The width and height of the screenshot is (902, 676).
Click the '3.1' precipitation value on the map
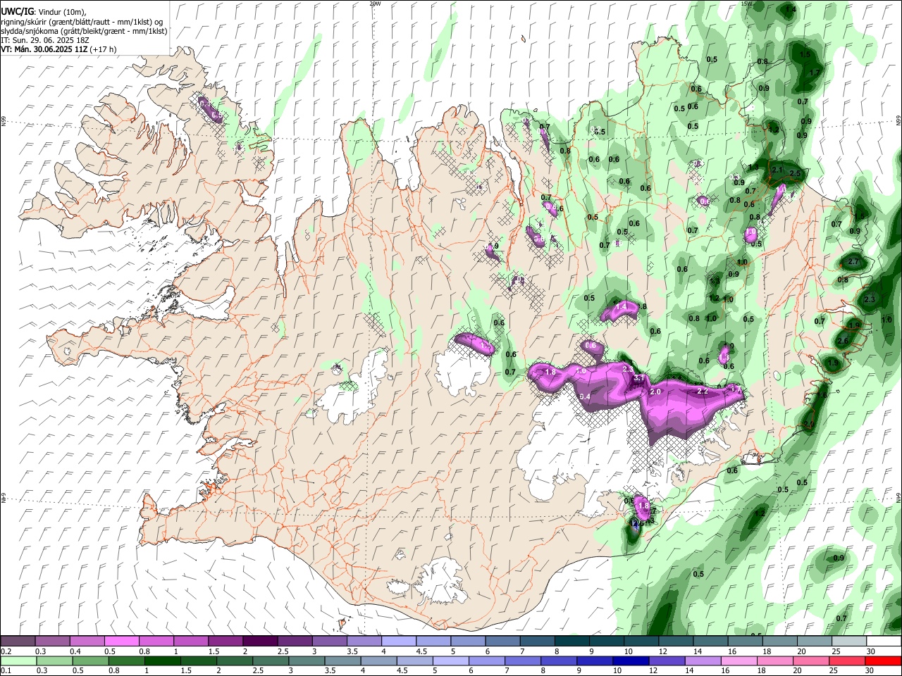639,379
